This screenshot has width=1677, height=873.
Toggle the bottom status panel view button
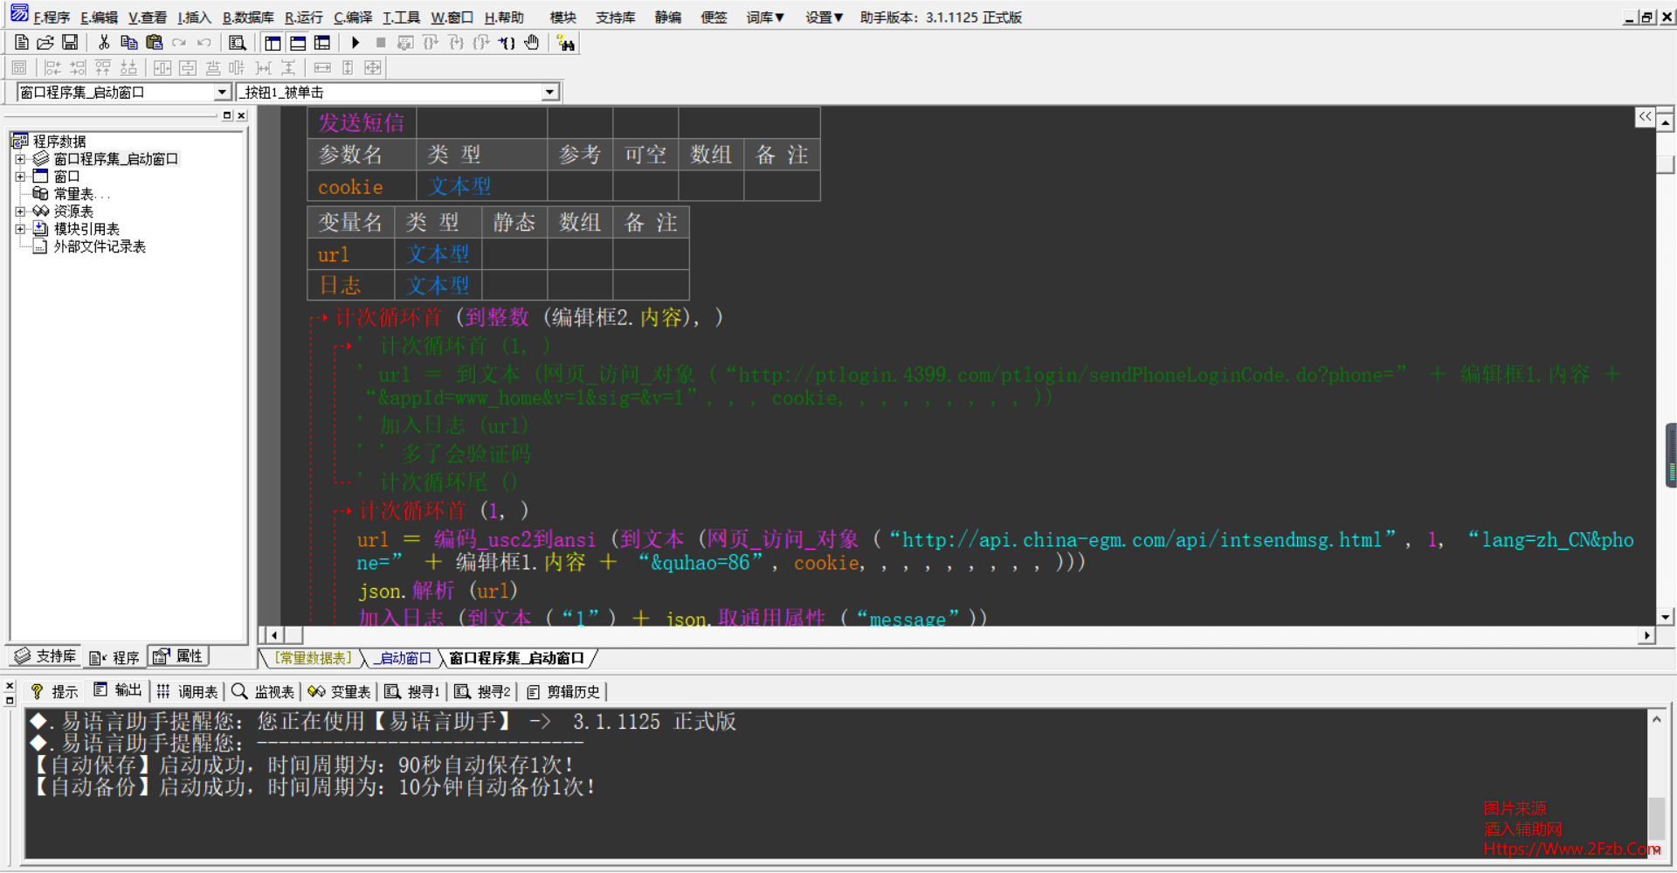[x=298, y=42]
